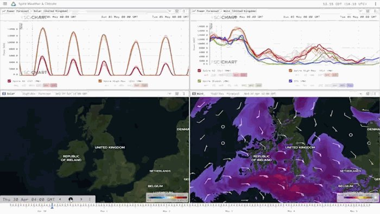The width and height of the screenshot is (380, 214).
Task: Click darkest green percentile swatch under Spire Global
Action: pos(258,85)
